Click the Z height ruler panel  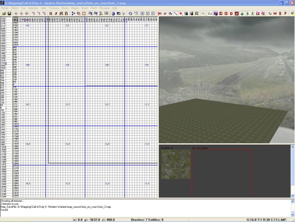pos(6,107)
